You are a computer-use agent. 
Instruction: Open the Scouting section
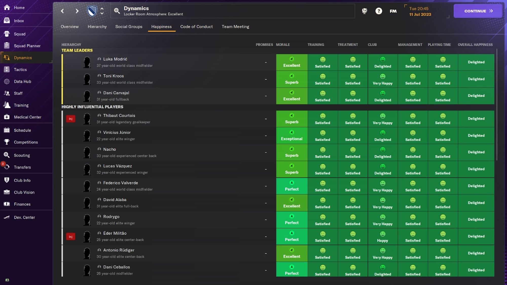point(22,155)
